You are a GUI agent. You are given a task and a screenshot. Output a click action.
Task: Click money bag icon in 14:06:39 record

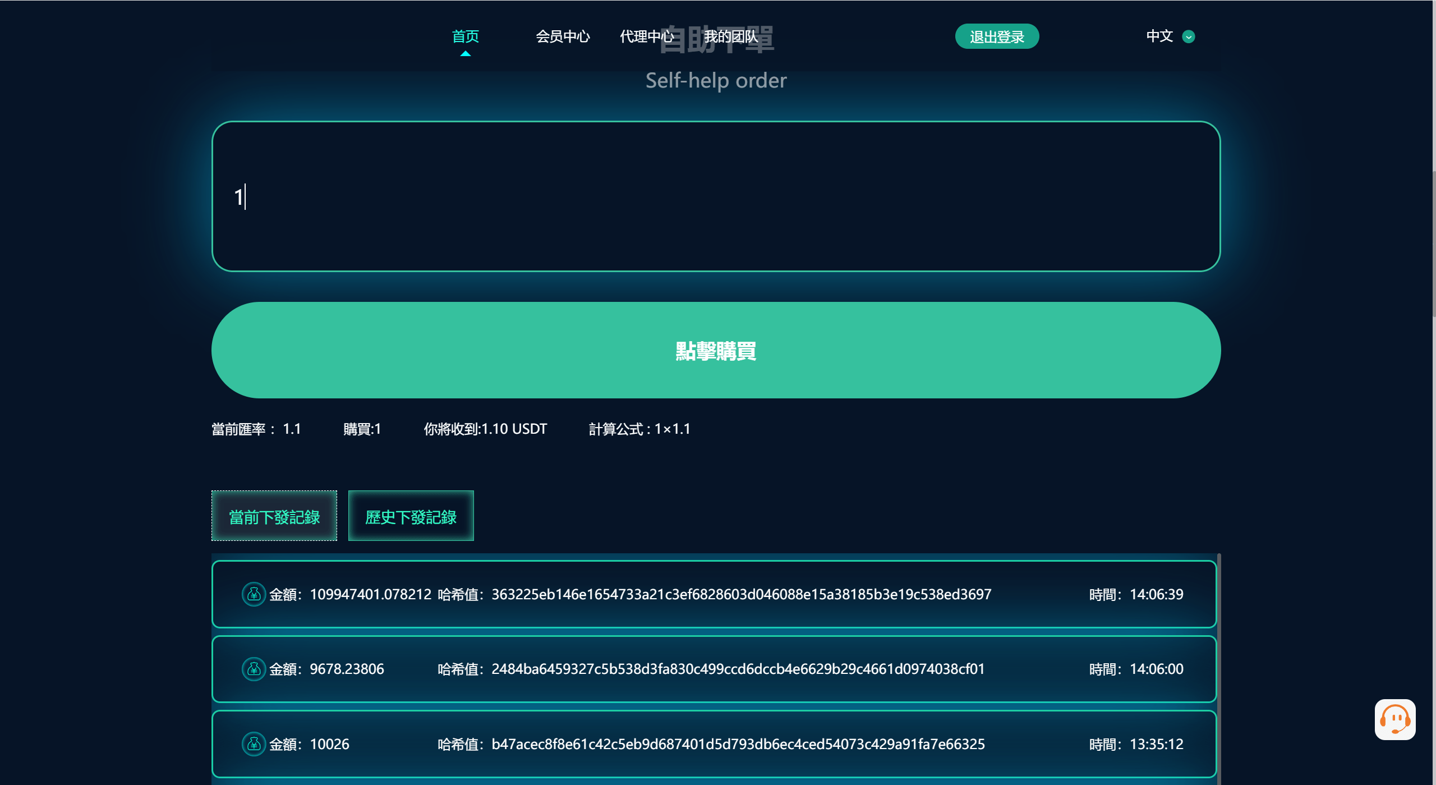(x=254, y=594)
